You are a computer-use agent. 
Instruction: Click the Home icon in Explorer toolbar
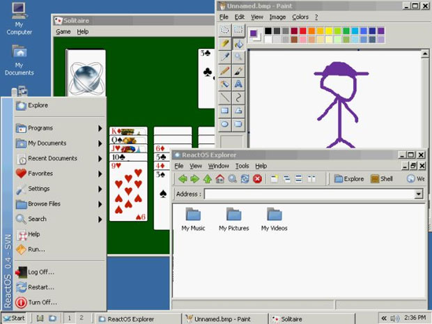tap(219, 179)
